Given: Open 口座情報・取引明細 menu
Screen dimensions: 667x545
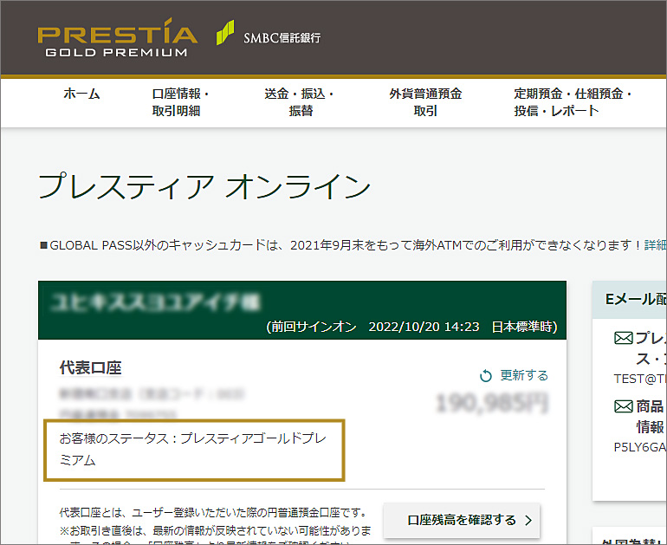Looking at the screenshot, I should click(181, 102).
